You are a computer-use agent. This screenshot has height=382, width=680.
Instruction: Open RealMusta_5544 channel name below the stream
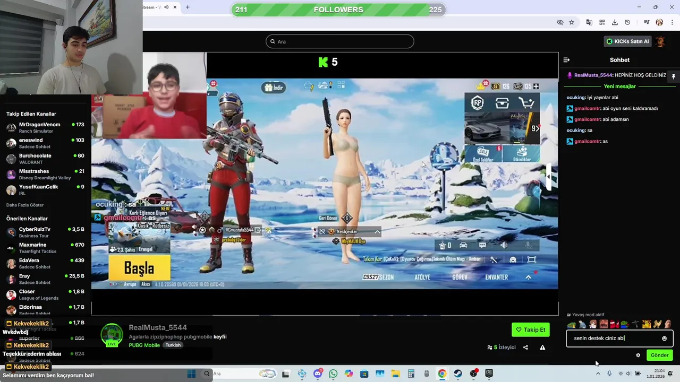pos(158,327)
